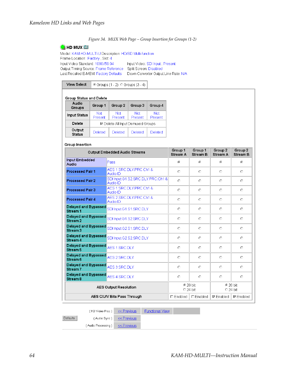Open Previous link for HD Video Proc

pos(127,311)
